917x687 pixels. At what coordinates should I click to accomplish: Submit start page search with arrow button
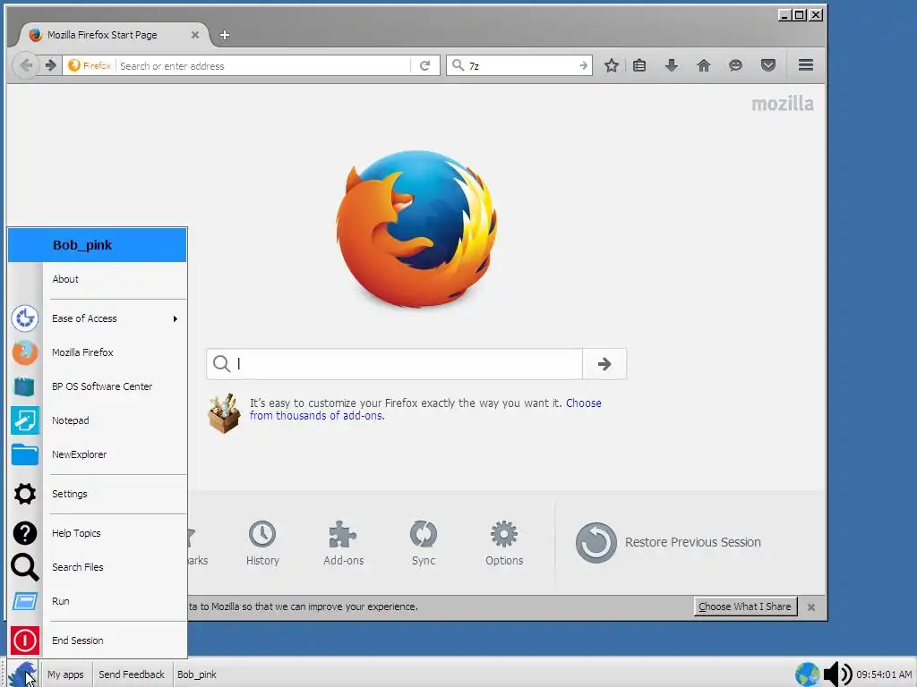coord(604,364)
